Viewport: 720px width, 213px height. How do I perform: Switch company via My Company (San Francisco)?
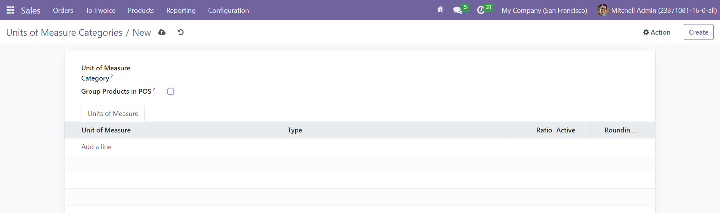tap(544, 10)
